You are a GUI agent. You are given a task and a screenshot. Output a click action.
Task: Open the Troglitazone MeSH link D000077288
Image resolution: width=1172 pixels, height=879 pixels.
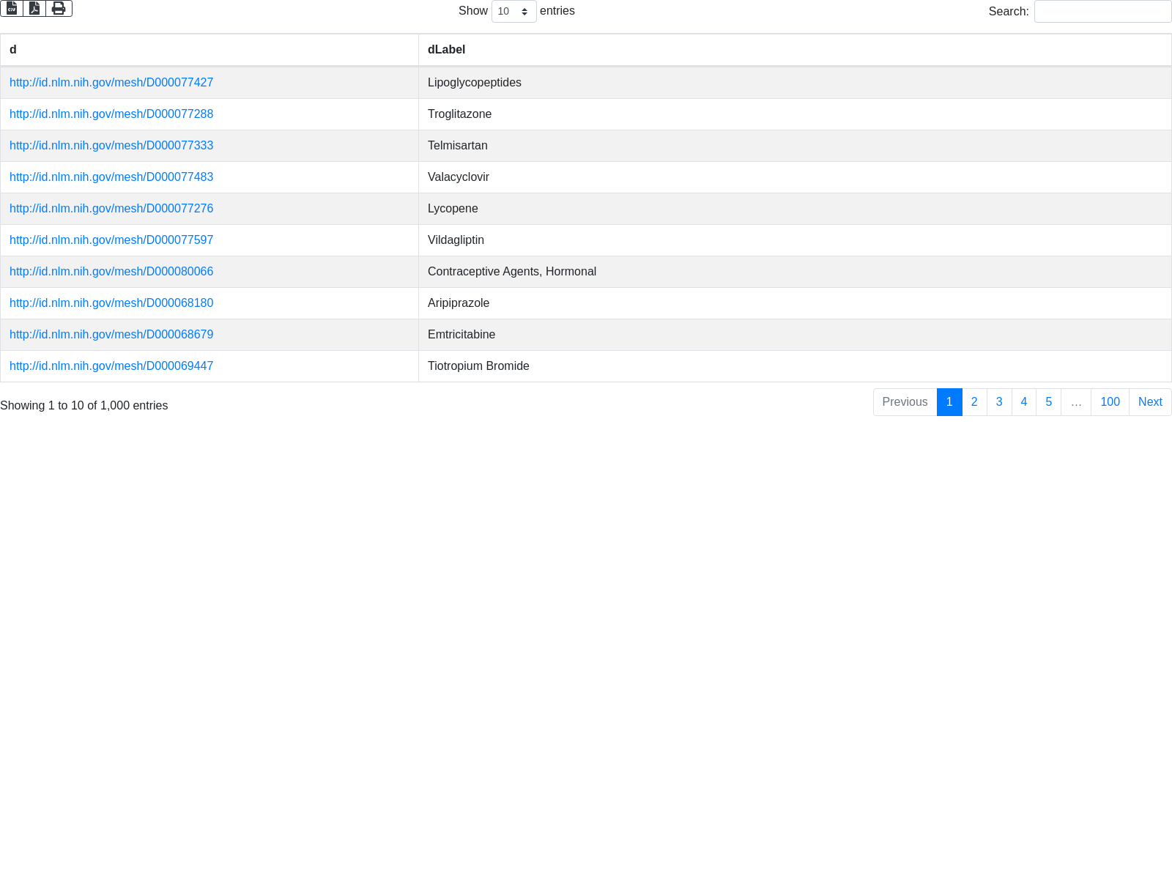[111, 114]
